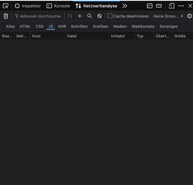This screenshot has height=185, width=193.
Task: Filter requests by Sonstiges
Action: click(169, 26)
